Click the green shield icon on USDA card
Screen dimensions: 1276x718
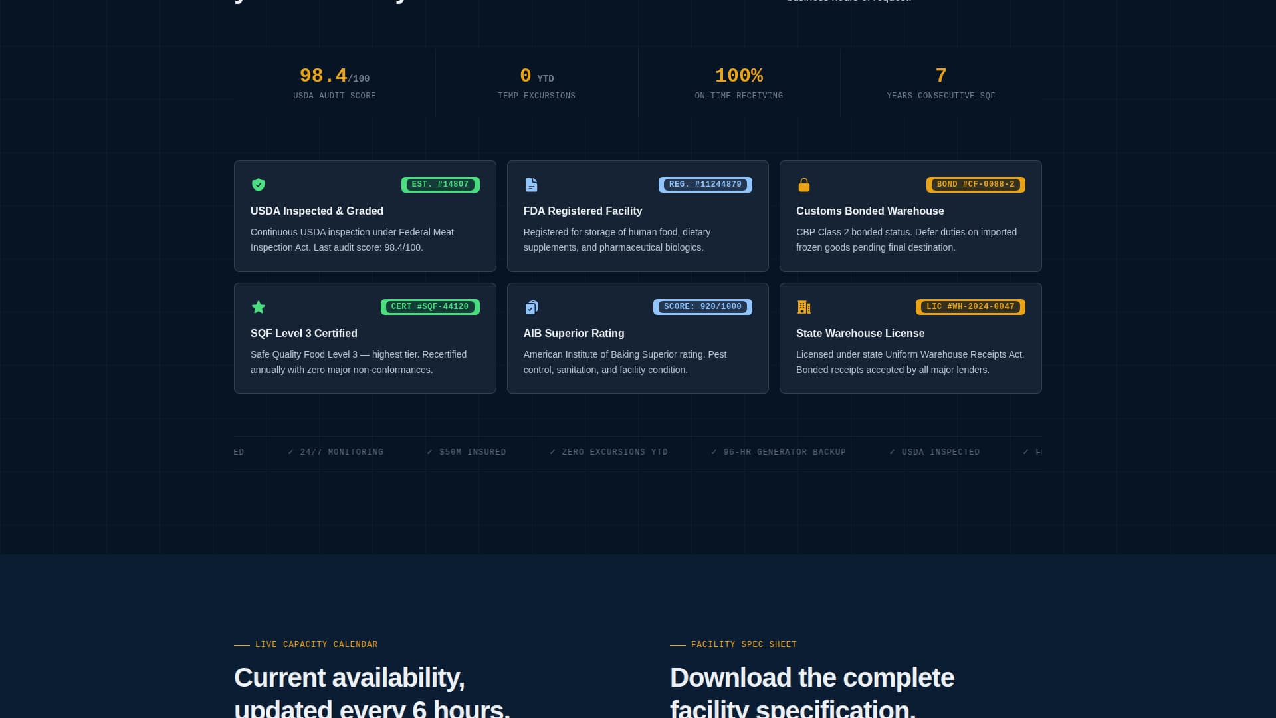259,185
